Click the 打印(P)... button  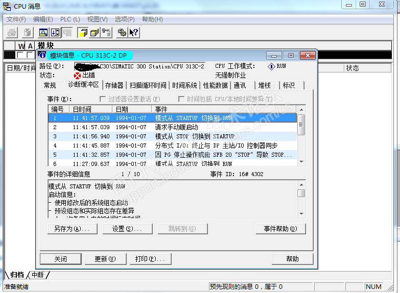point(151,259)
